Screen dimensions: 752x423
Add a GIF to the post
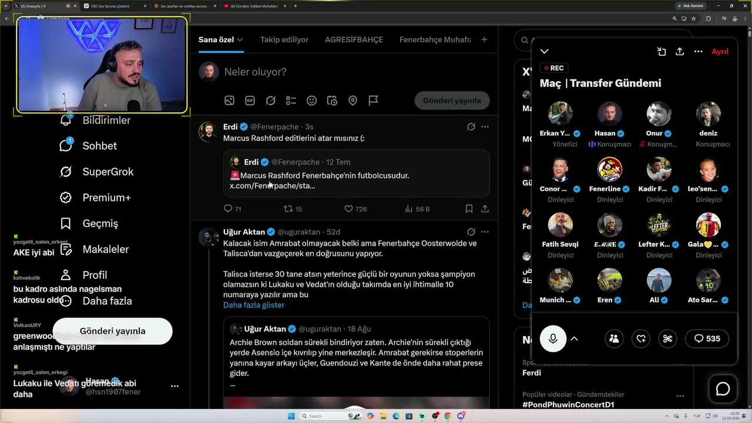point(250,100)
